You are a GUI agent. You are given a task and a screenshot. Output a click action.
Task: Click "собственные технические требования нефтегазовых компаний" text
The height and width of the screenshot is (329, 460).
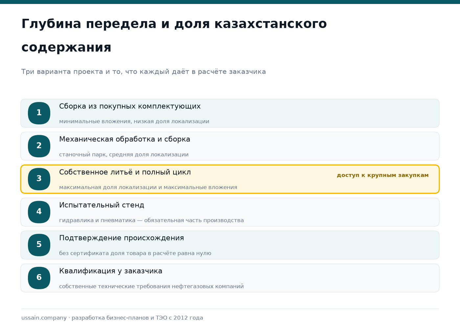pos(151,286)
